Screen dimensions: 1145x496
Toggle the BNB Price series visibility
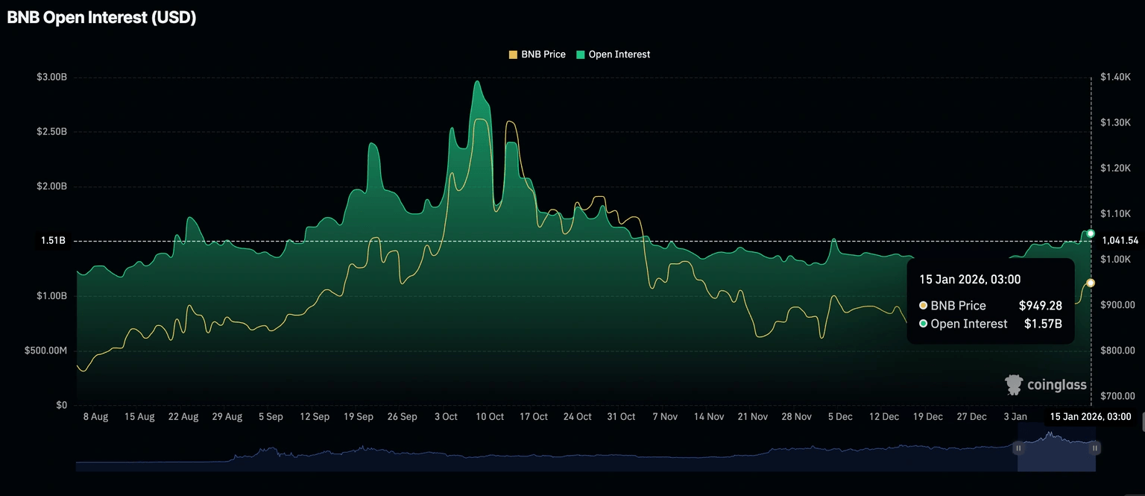[x=537, y=54]
